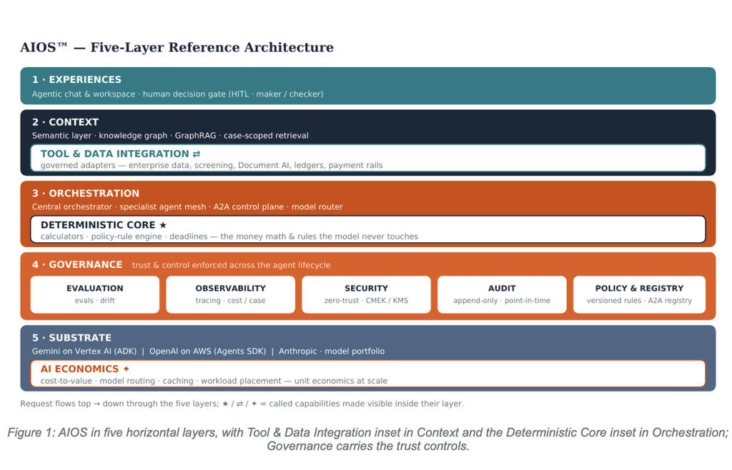Click the 'A2A control plane' text
This screenshot has height=470, width=732.
click(249, 207)
